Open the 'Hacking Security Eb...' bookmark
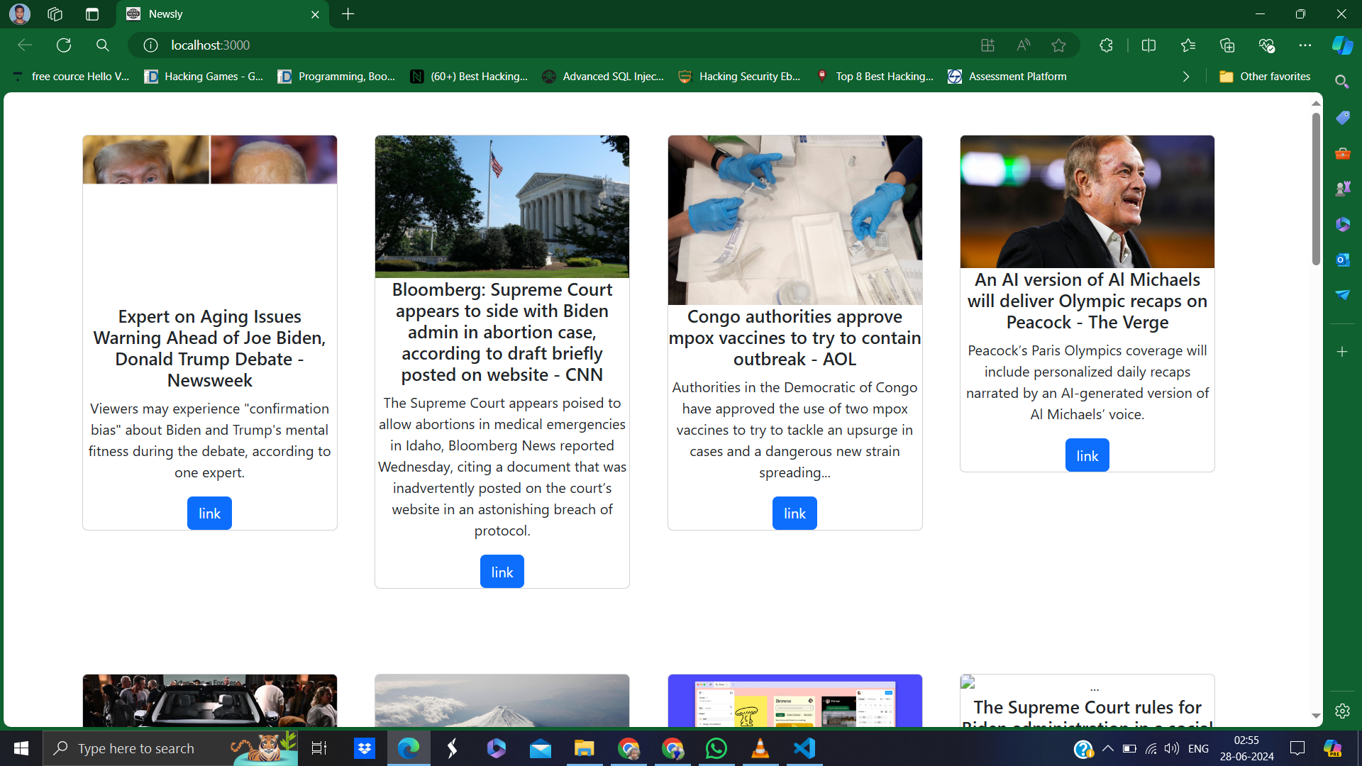1362x766 pixels. coord(739,77)
